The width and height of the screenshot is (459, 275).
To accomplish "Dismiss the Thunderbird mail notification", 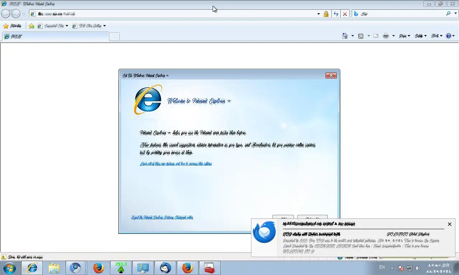I will click(x=449, y=224).
